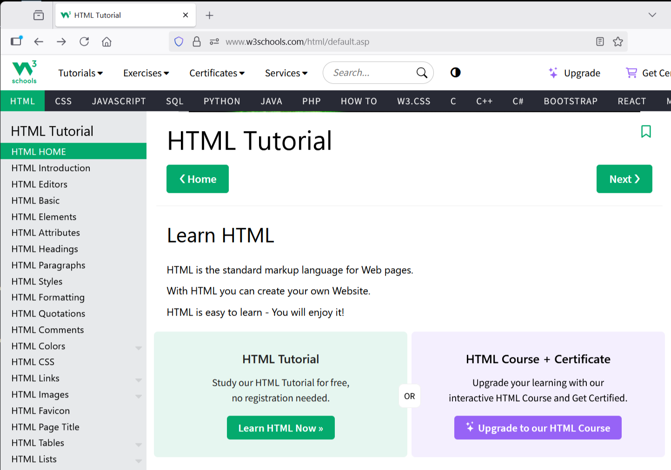Image resolution: width=671 pixels, height=470 pixels.
Task: Select the BOOTSTRAP navbar tab
Action: (x=571, y=101)
